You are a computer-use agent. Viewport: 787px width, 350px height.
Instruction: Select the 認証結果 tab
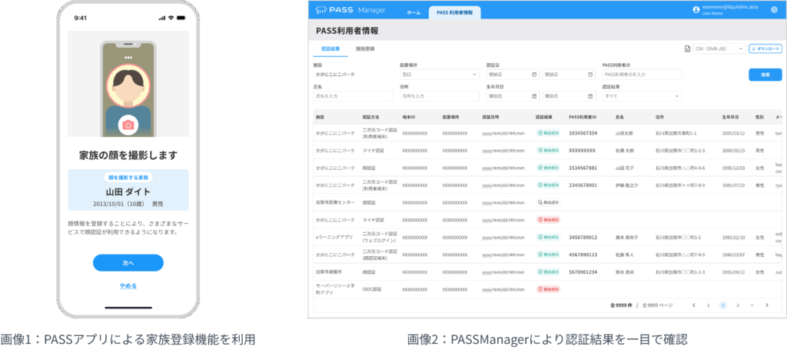330,48
